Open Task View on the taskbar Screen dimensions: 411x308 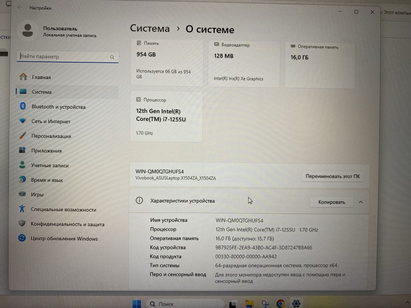233,304
